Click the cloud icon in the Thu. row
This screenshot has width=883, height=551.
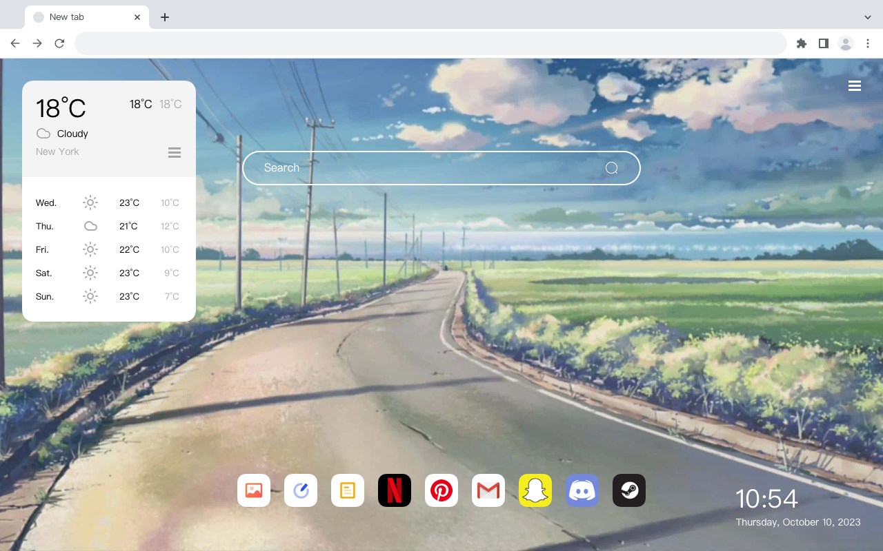90,226
